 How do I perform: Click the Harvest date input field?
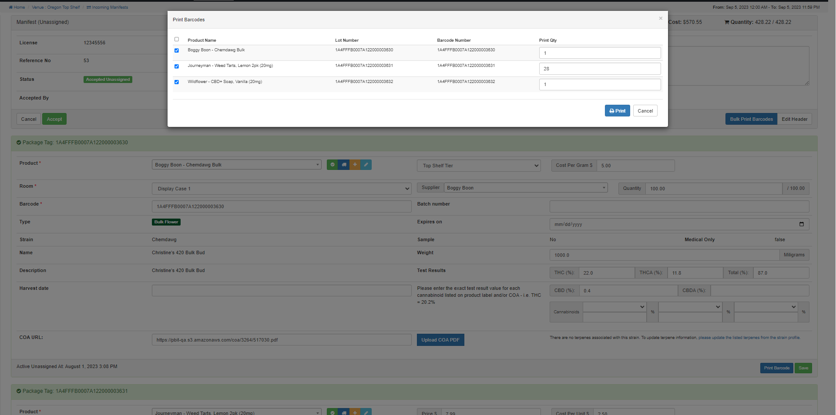(282, 290)
